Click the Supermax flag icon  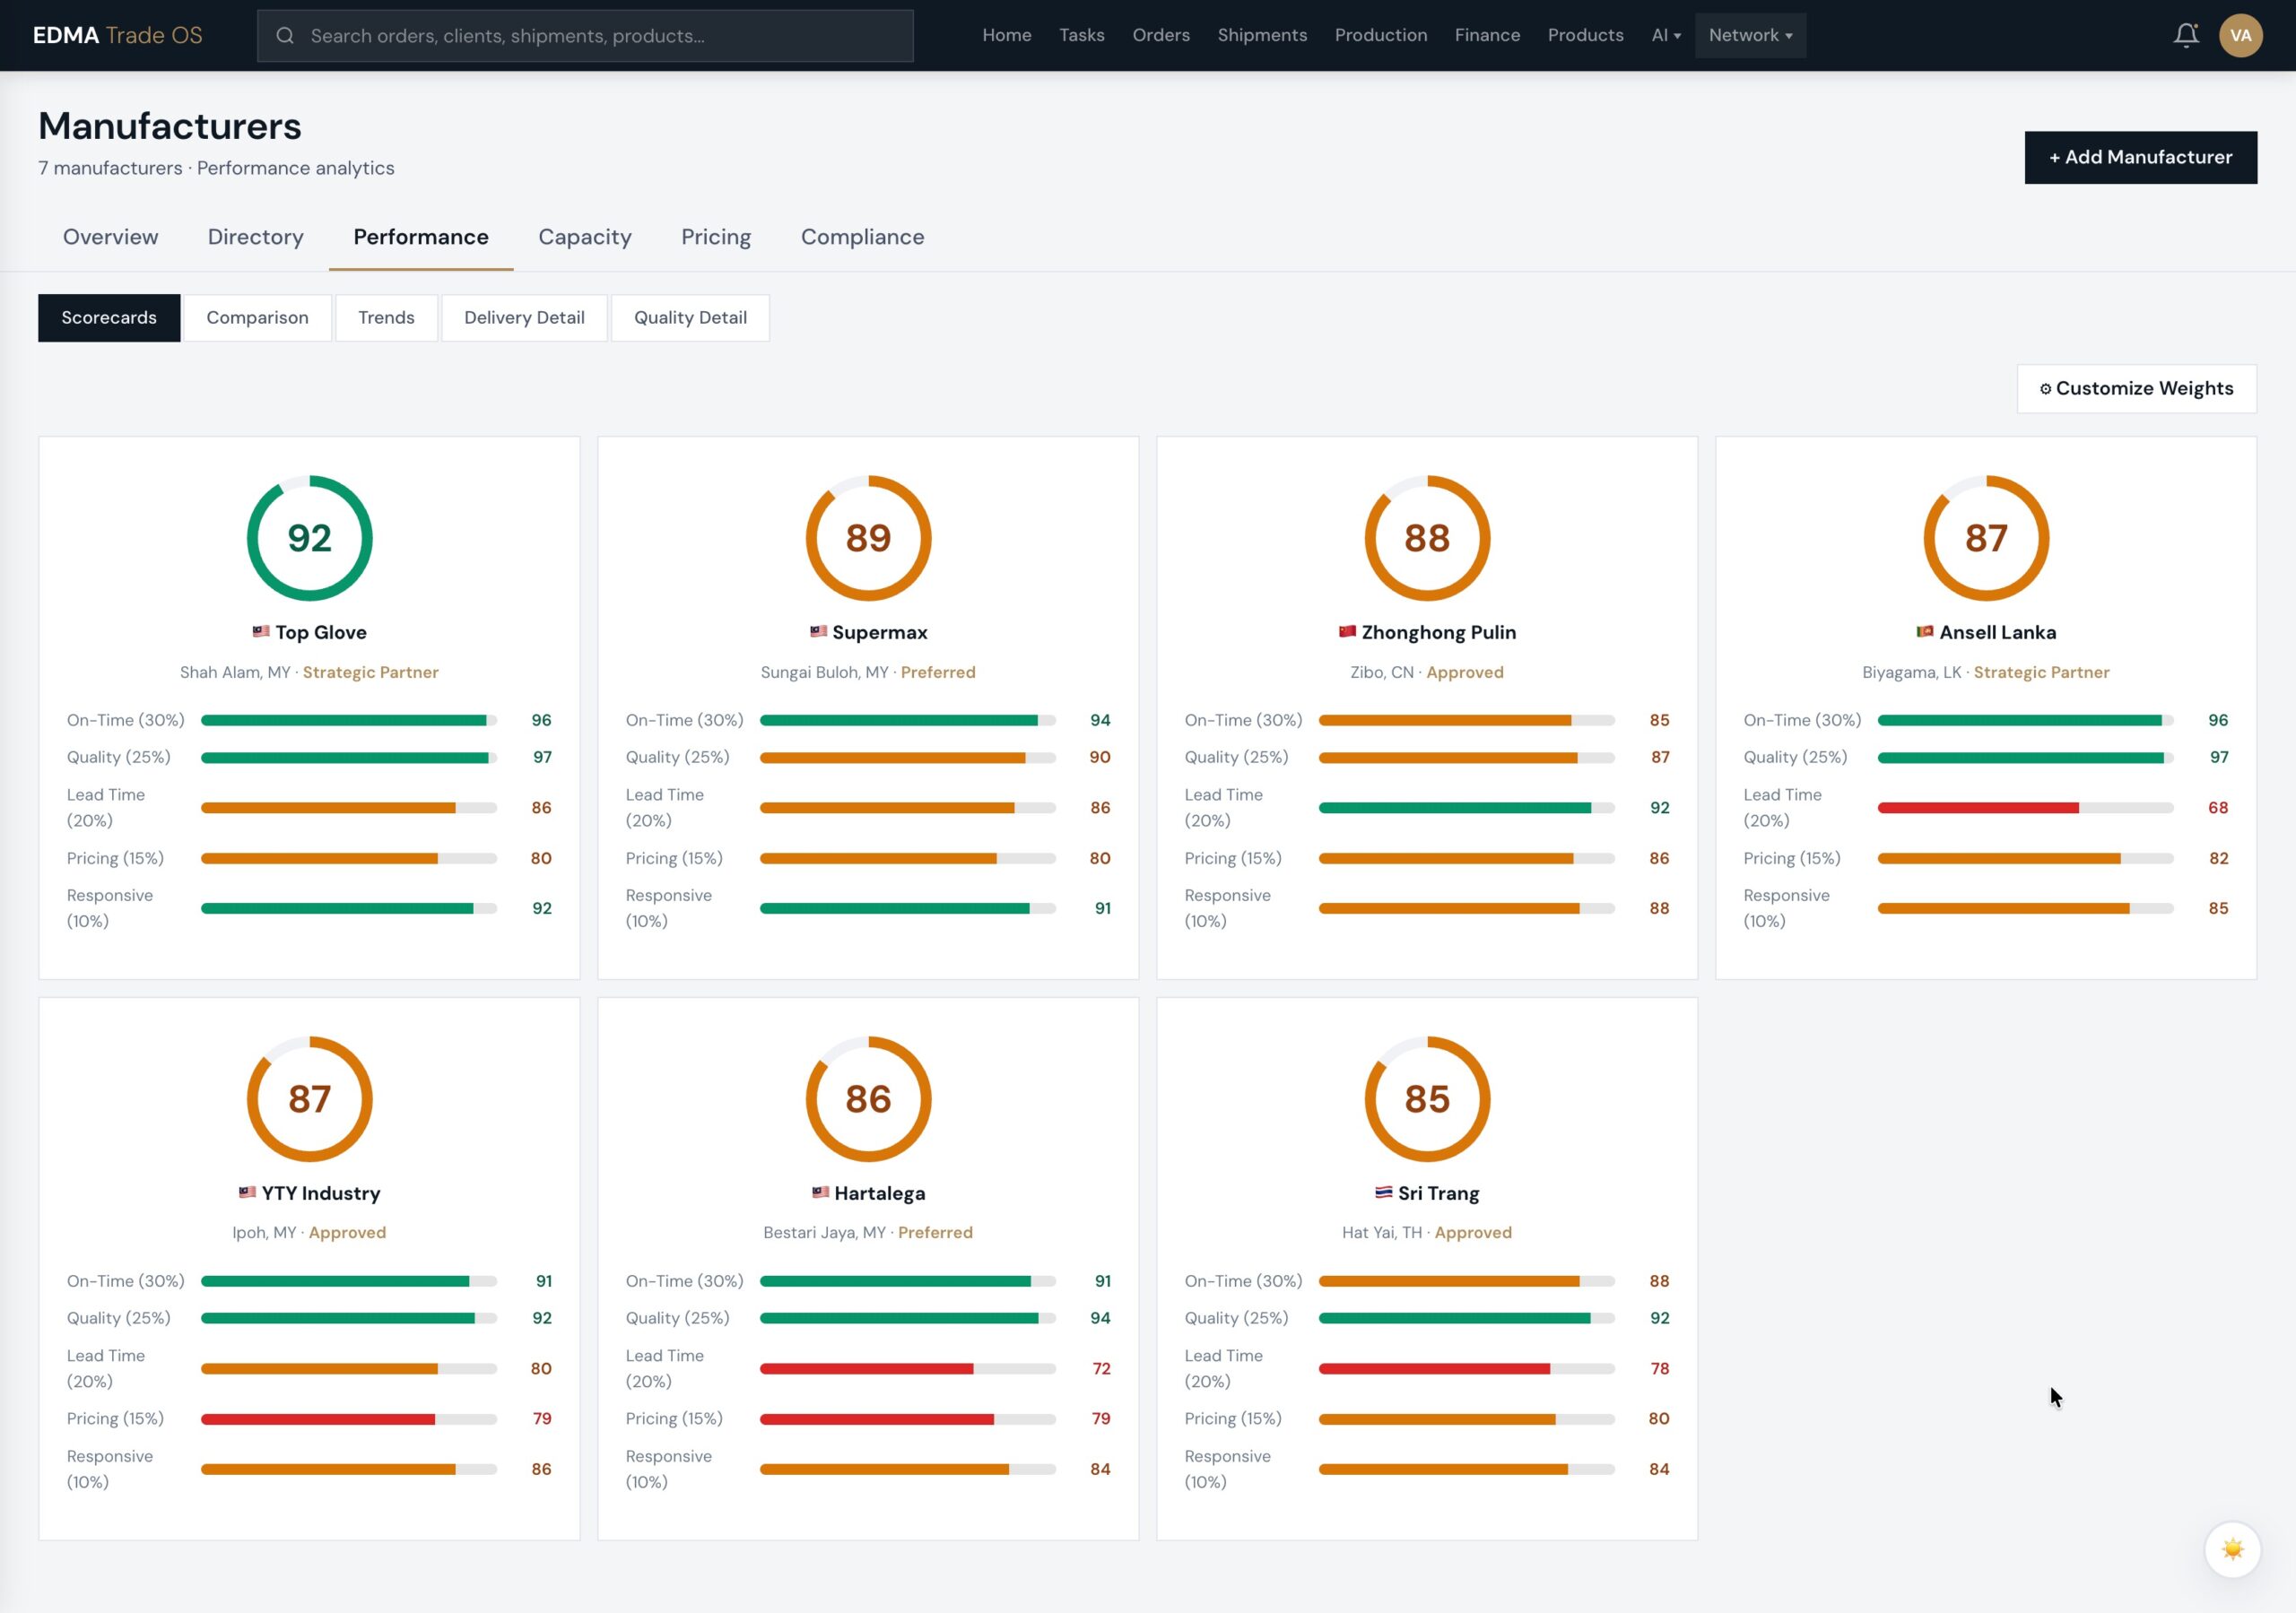click(x=818, y=632)
